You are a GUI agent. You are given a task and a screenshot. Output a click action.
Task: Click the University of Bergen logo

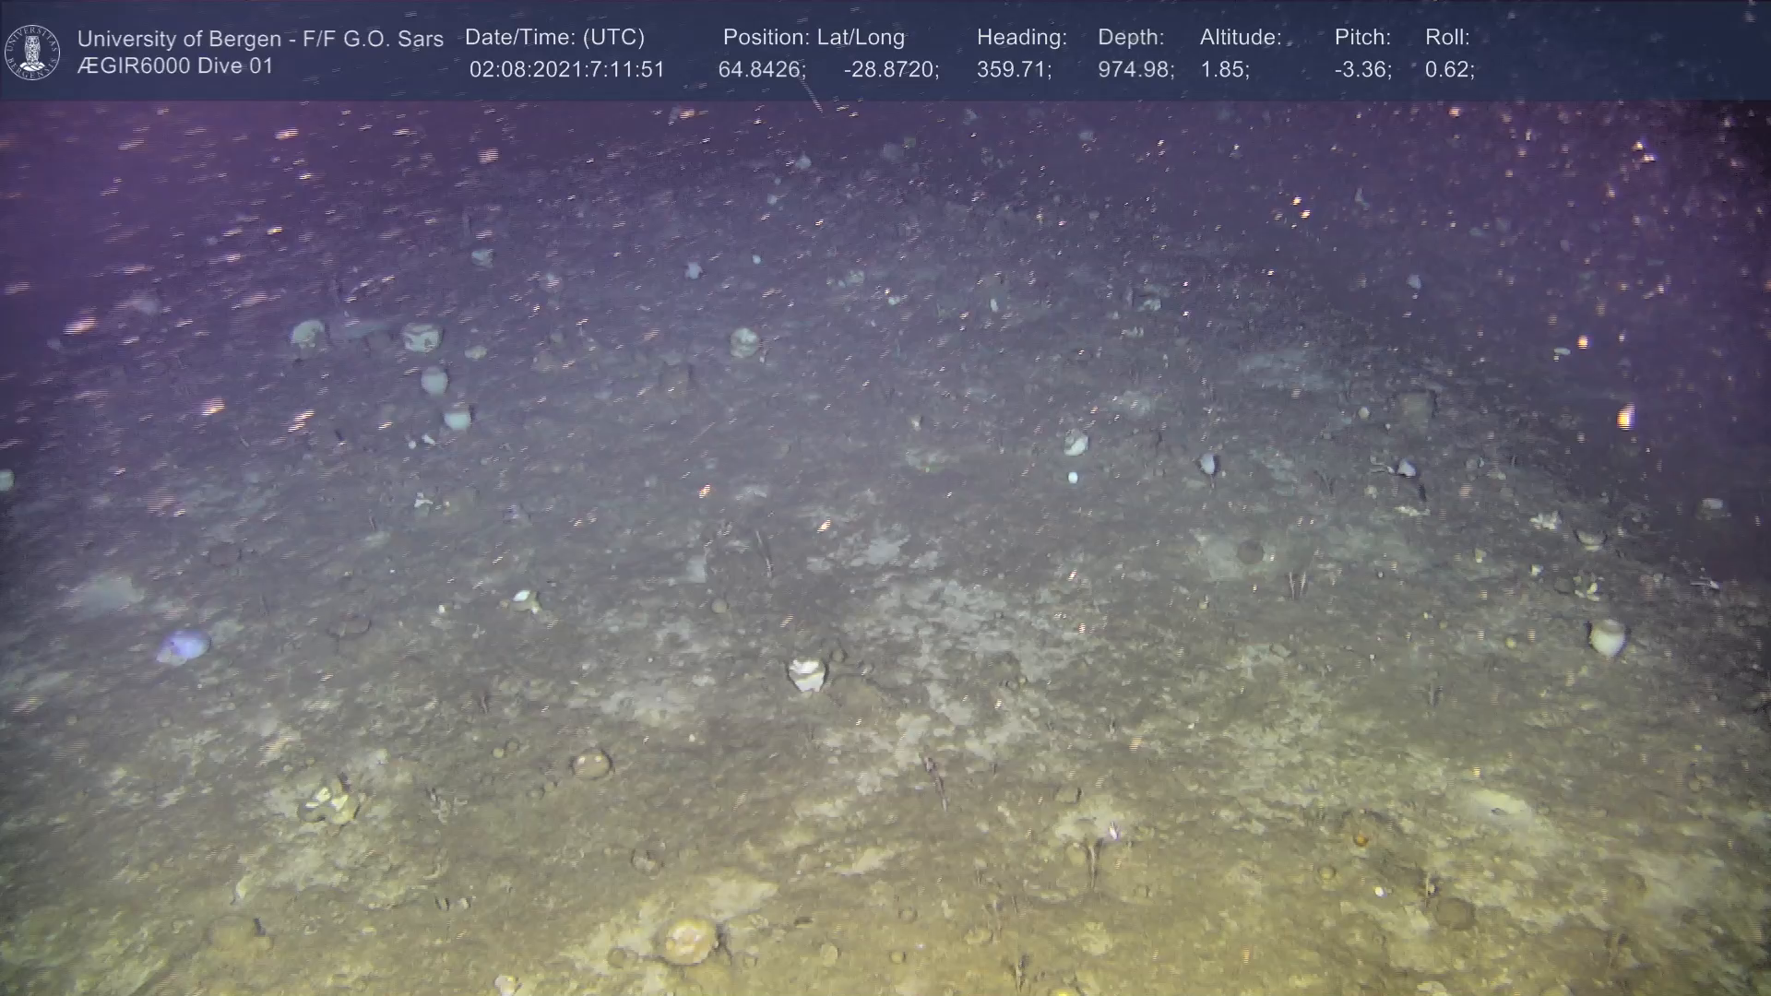pos(33,52)
